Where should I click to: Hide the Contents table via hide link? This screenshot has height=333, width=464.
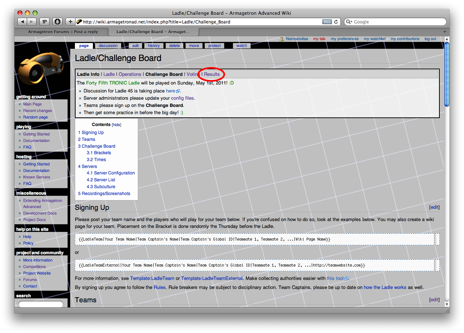(116, 125)
